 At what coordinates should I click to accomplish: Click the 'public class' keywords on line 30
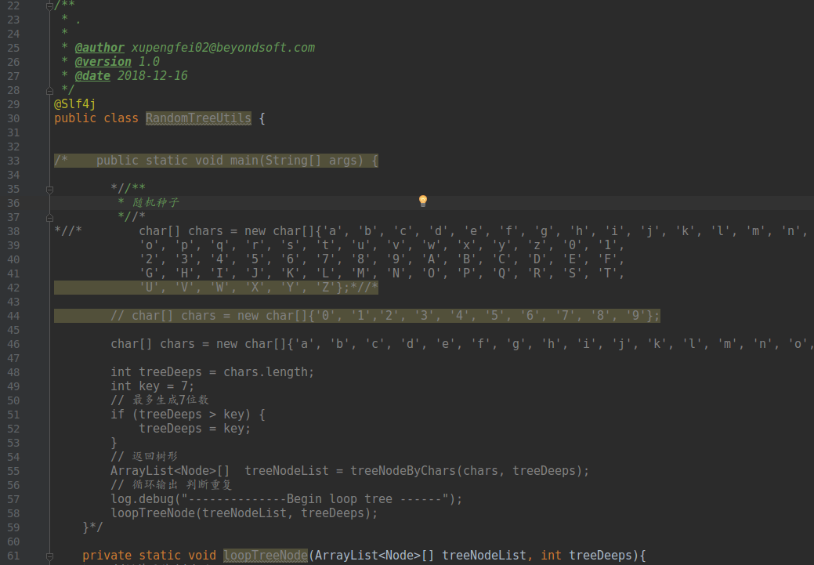[96, 118]
